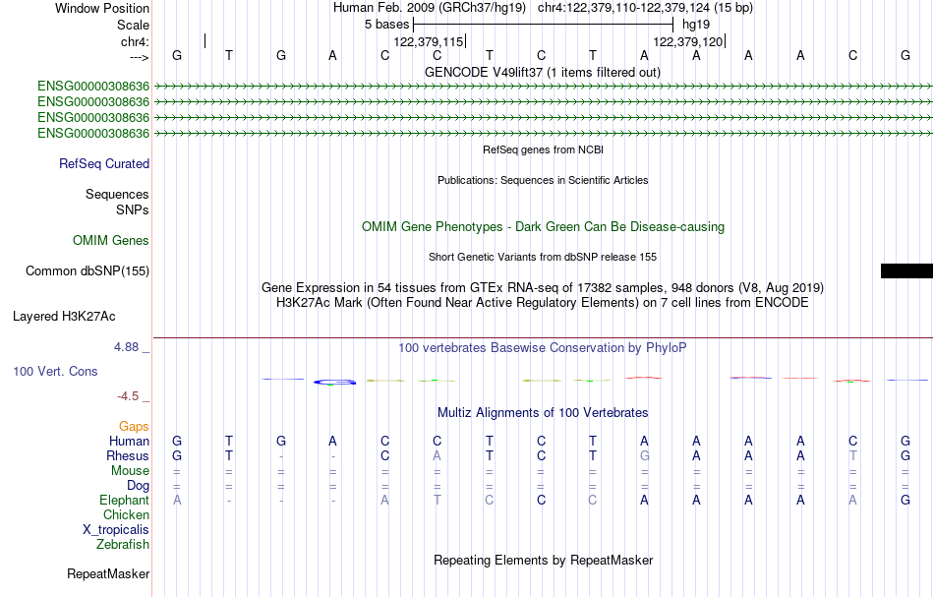Open the 100 Vert. Cons track label

[x=55, y=371]
